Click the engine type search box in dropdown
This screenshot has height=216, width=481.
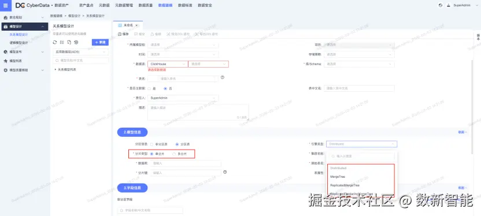tap(362, 156)
